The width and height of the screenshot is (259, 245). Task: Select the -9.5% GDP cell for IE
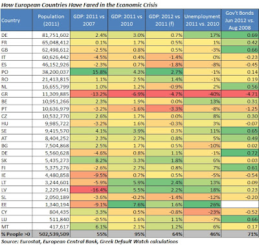[x=89, y=175]
